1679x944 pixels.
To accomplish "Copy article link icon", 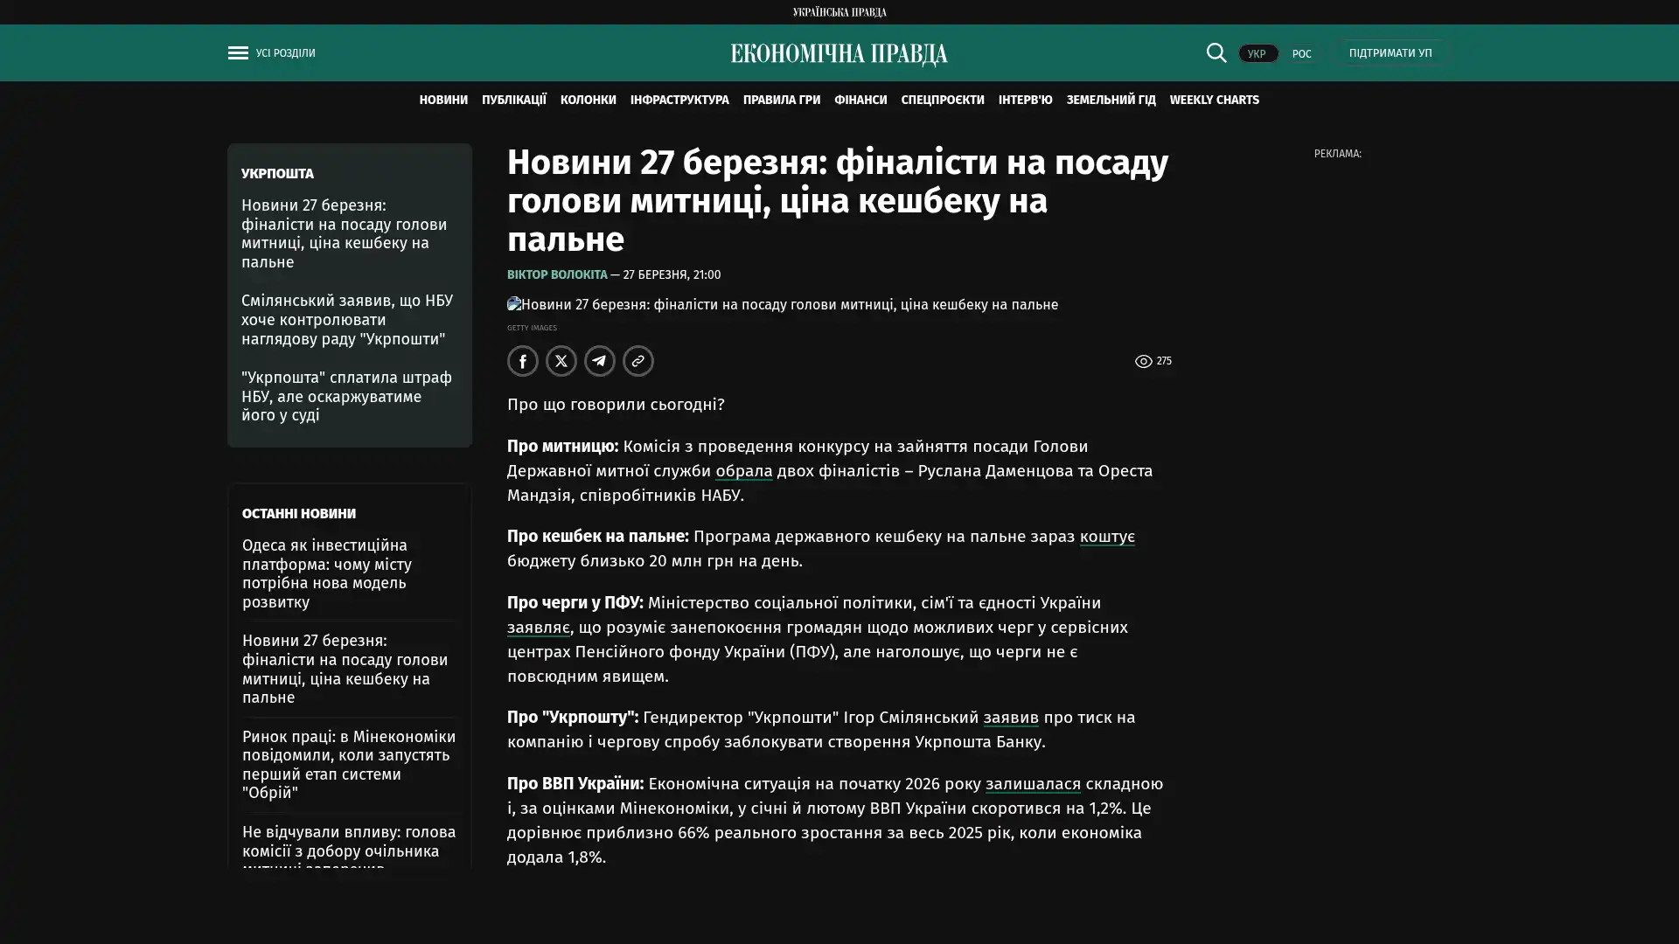I will click(x=637, y=361).
